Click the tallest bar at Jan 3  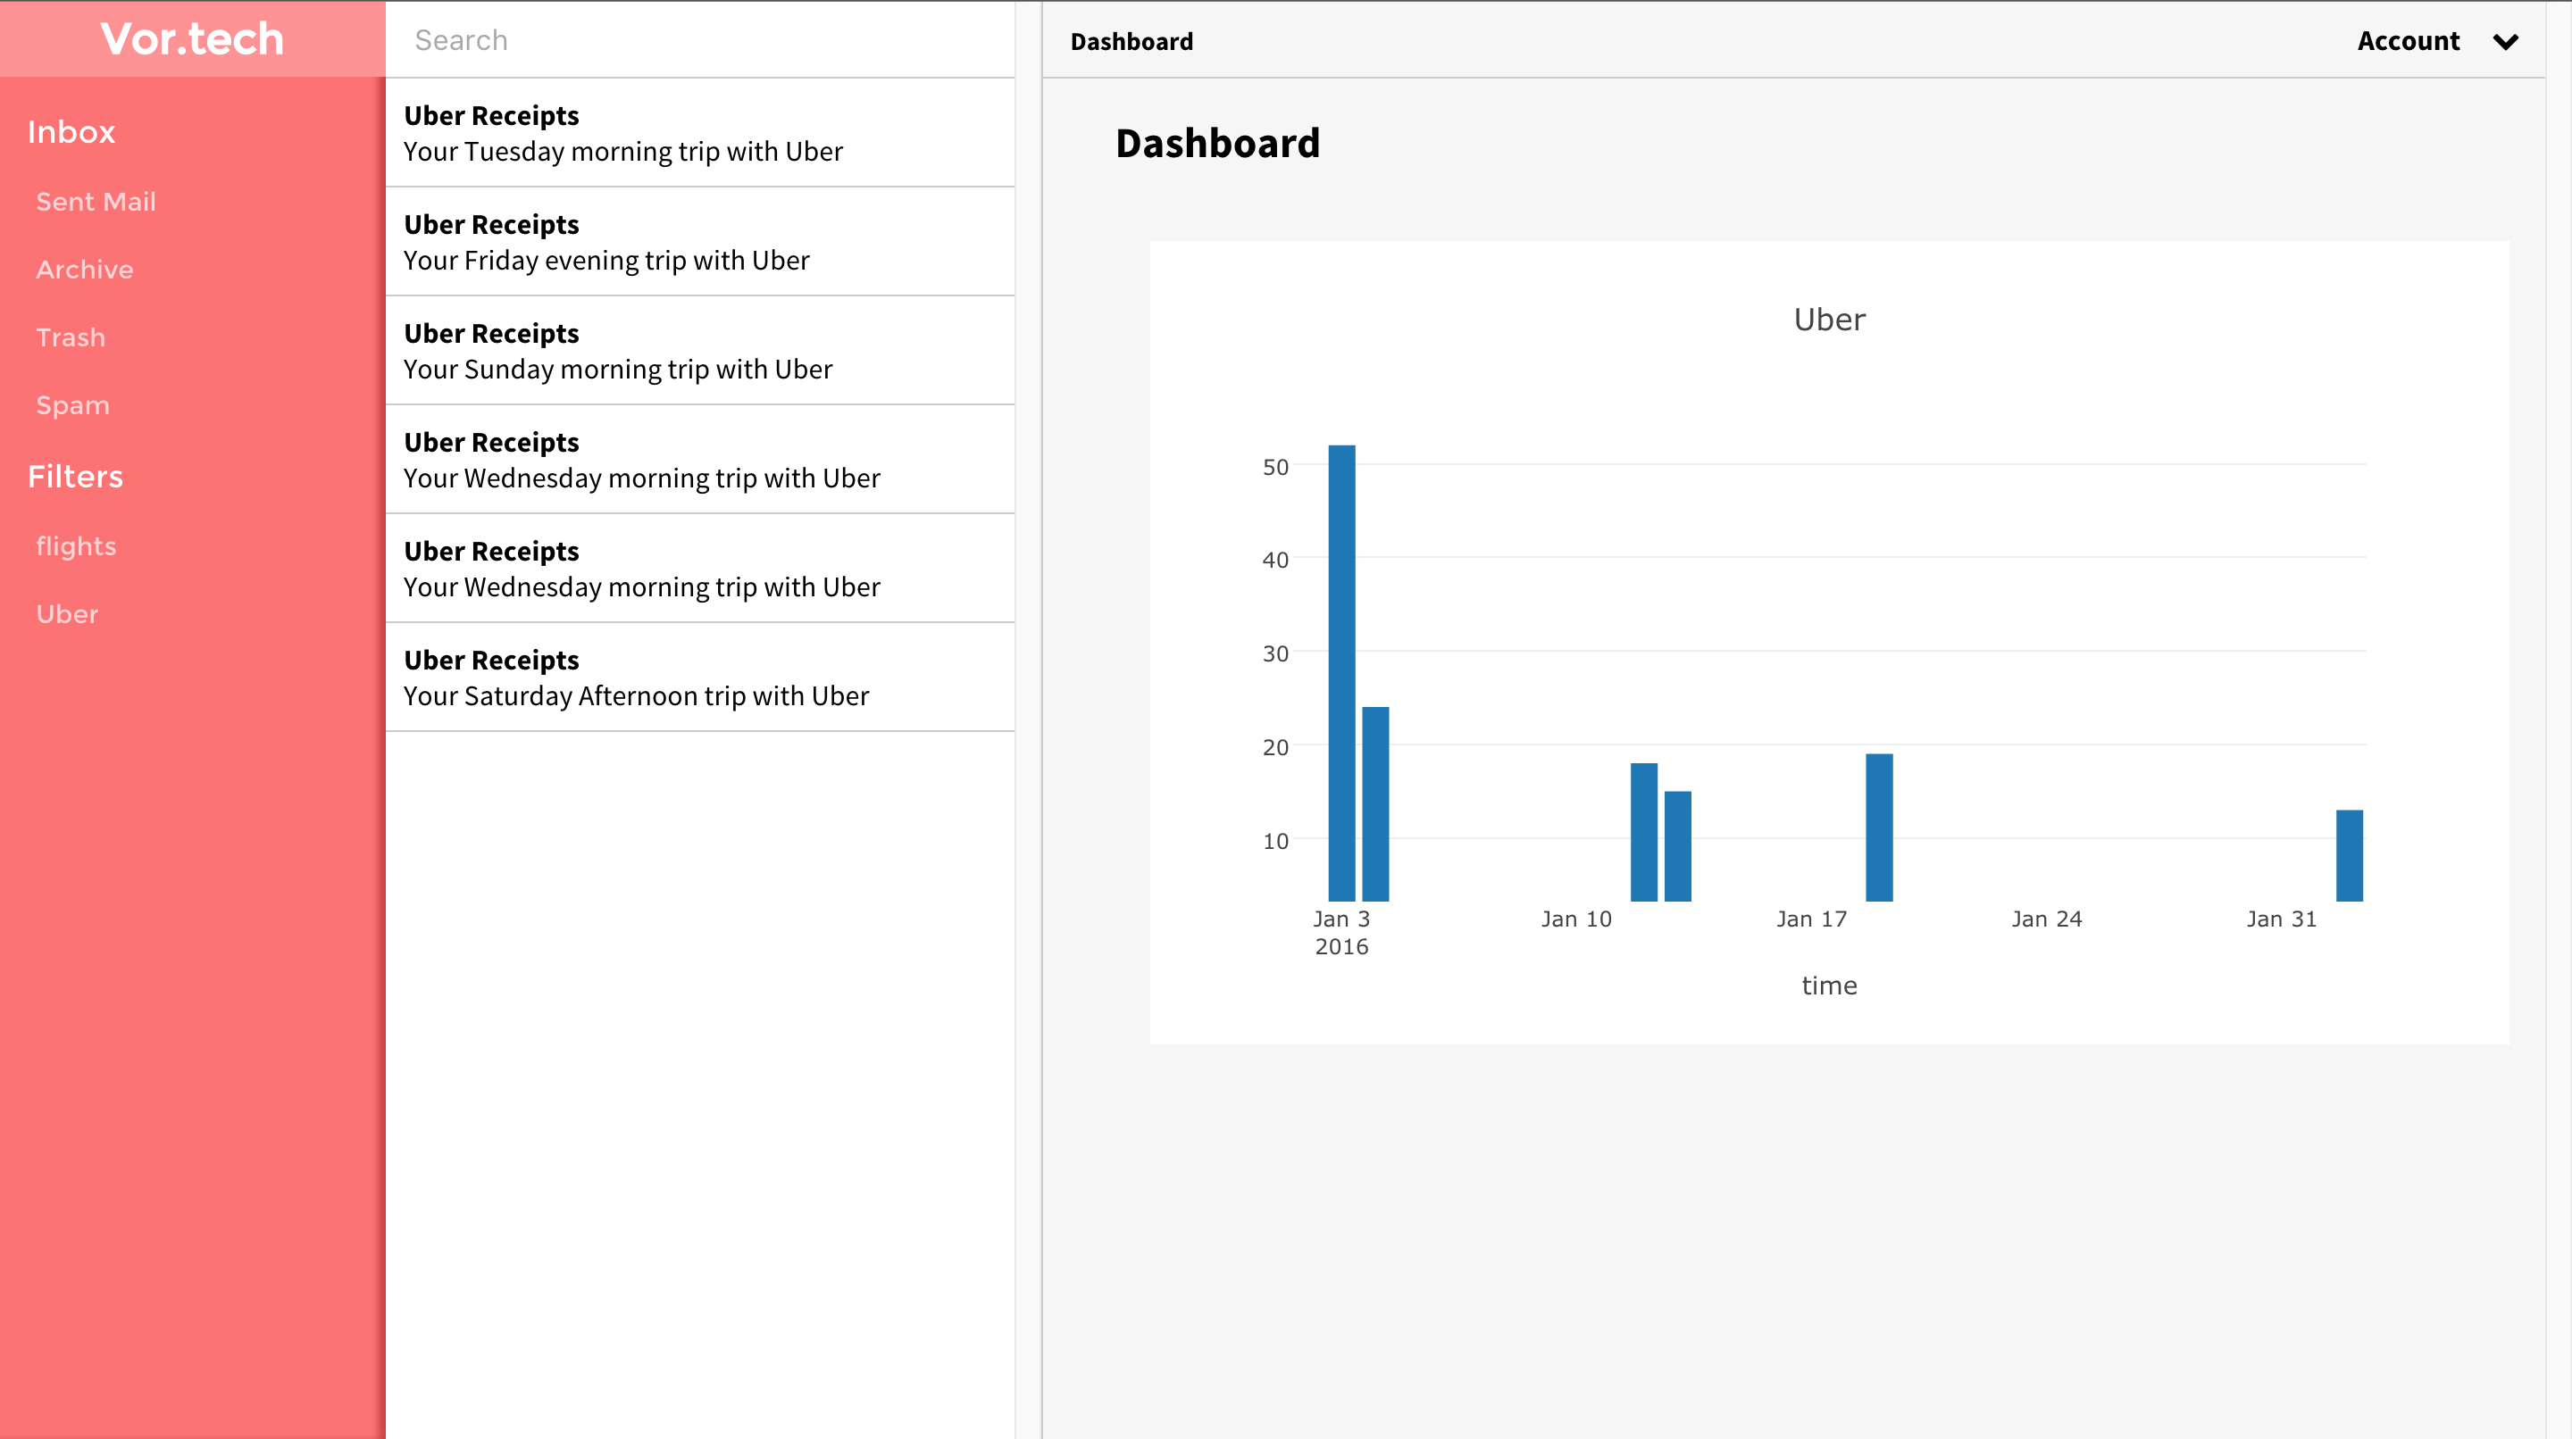pos(1340,674)
